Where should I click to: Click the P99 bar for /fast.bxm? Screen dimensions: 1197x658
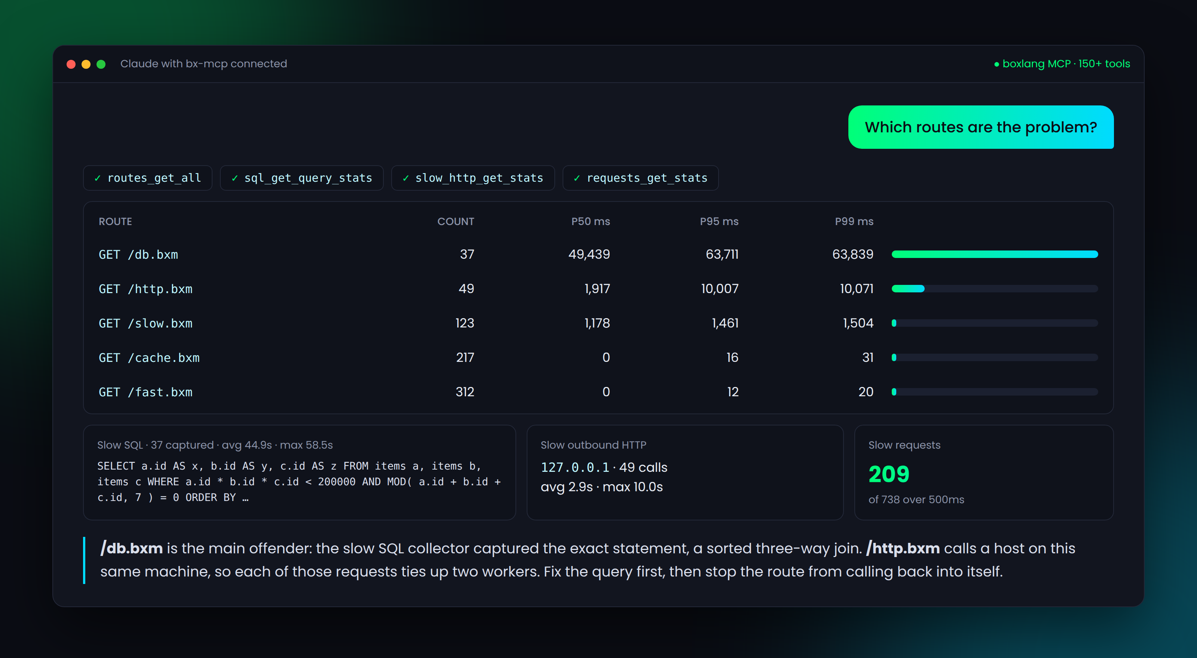tap(995, 392)
